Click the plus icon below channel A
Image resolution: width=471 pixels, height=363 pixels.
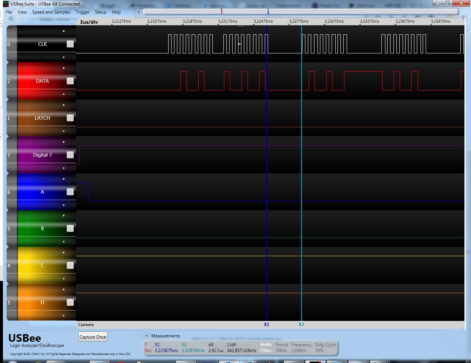[64, 205]
